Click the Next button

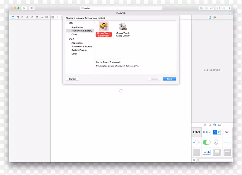(x=169, y=79)
